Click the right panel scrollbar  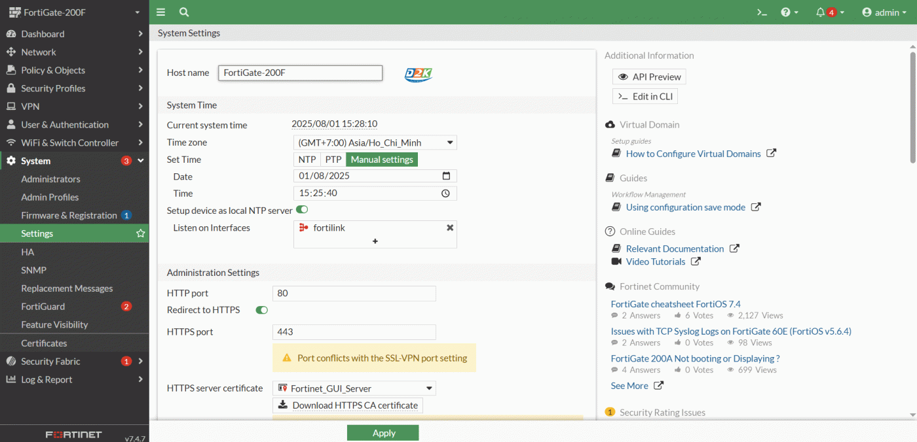pos(913,107)
